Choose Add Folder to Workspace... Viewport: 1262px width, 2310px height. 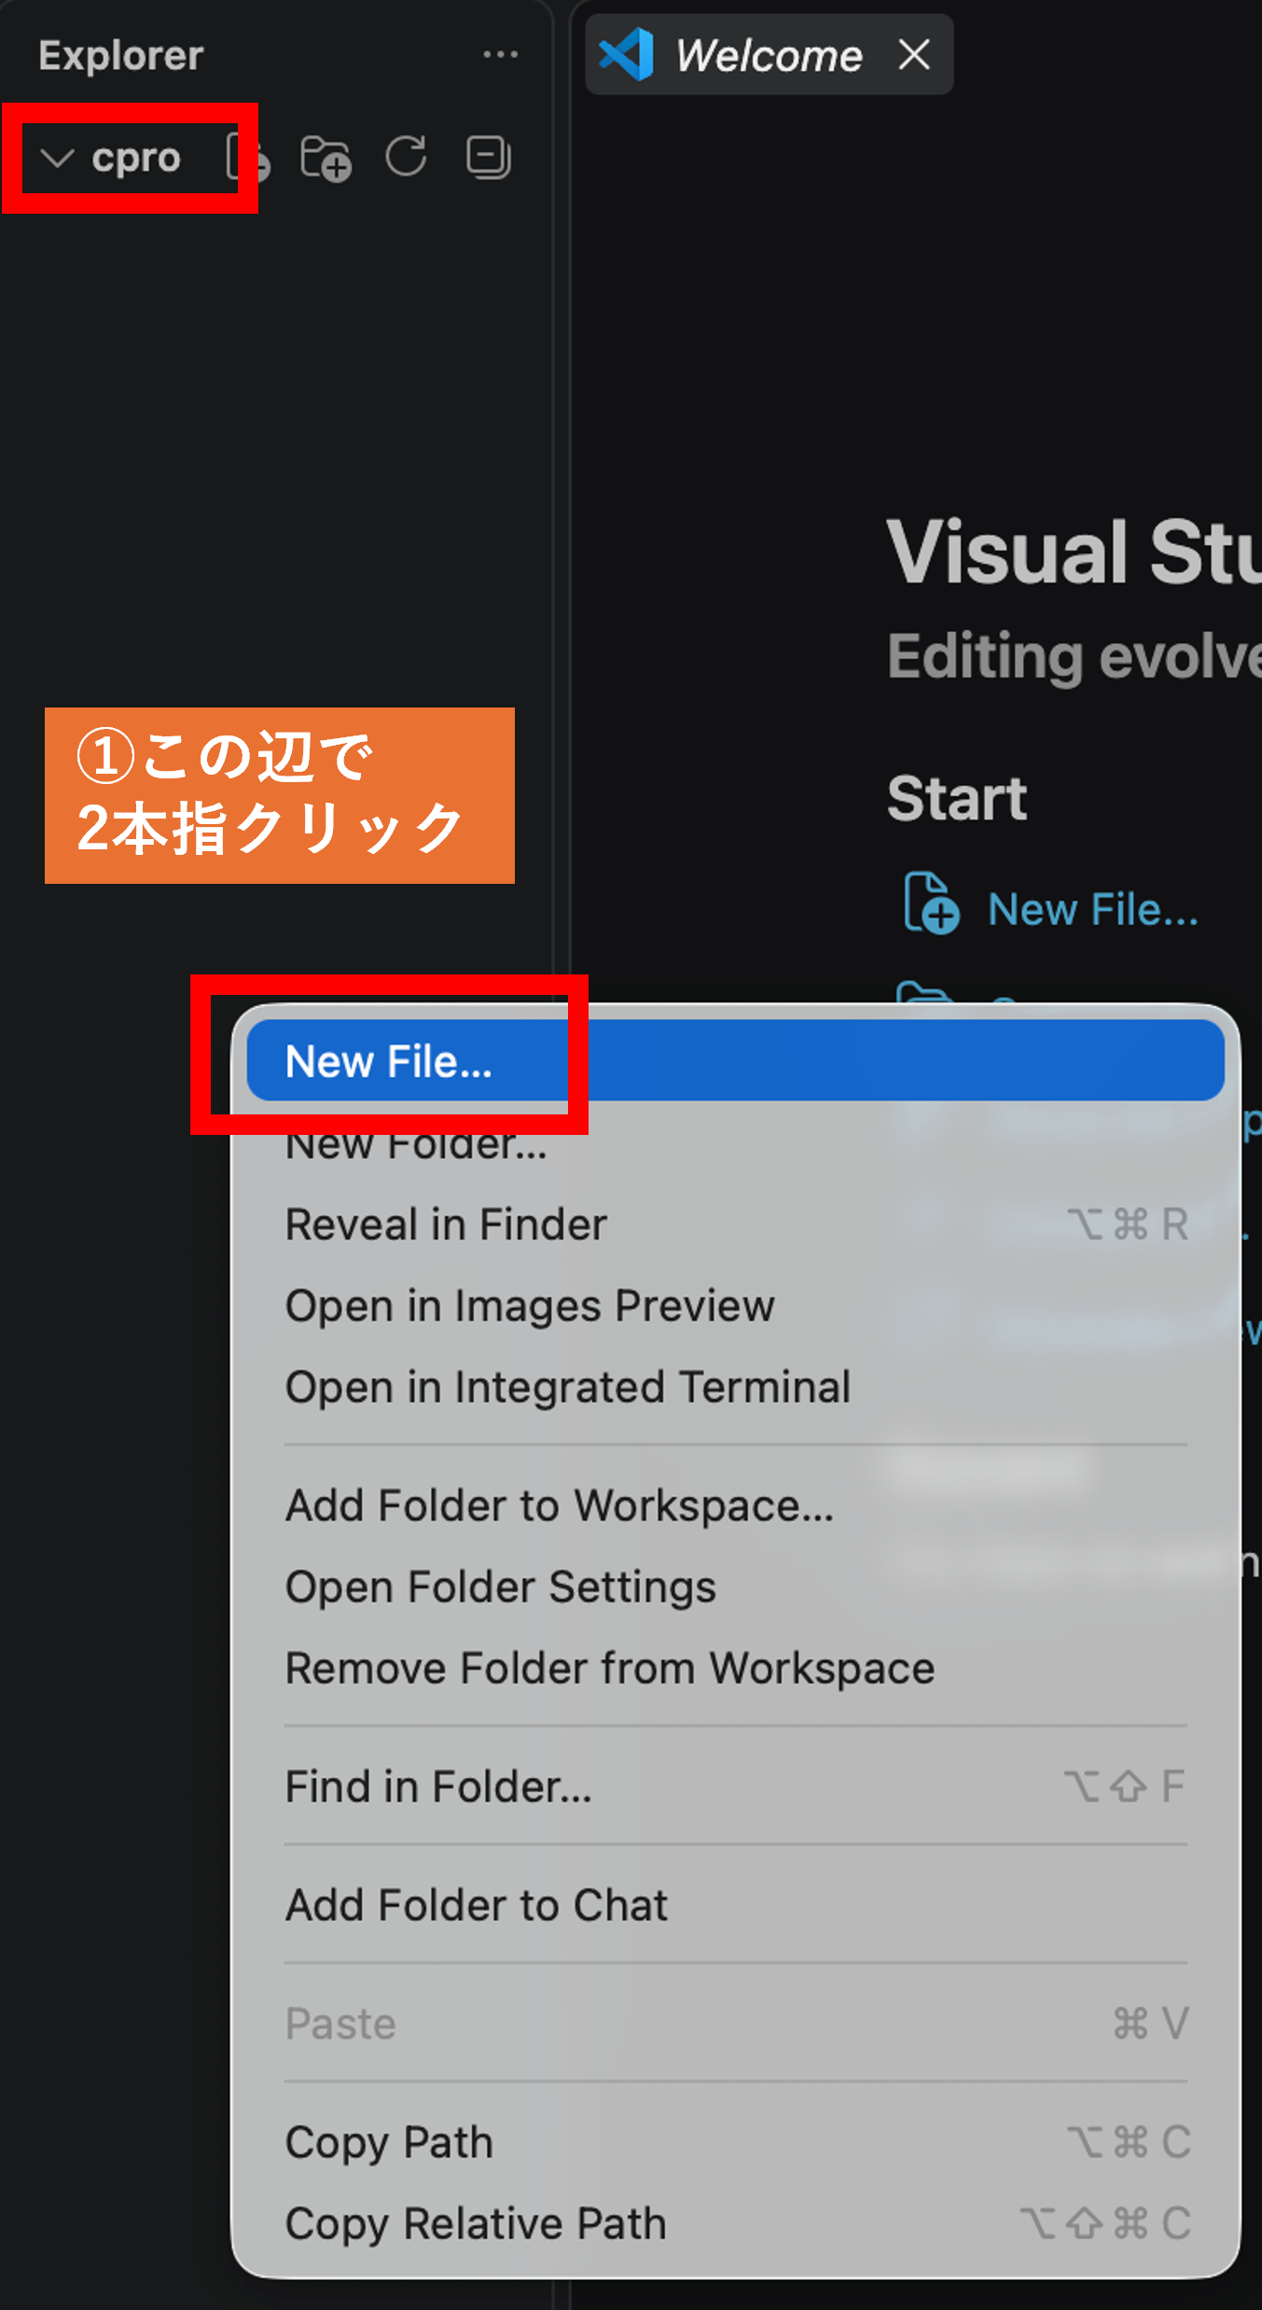coord(735,1505)
